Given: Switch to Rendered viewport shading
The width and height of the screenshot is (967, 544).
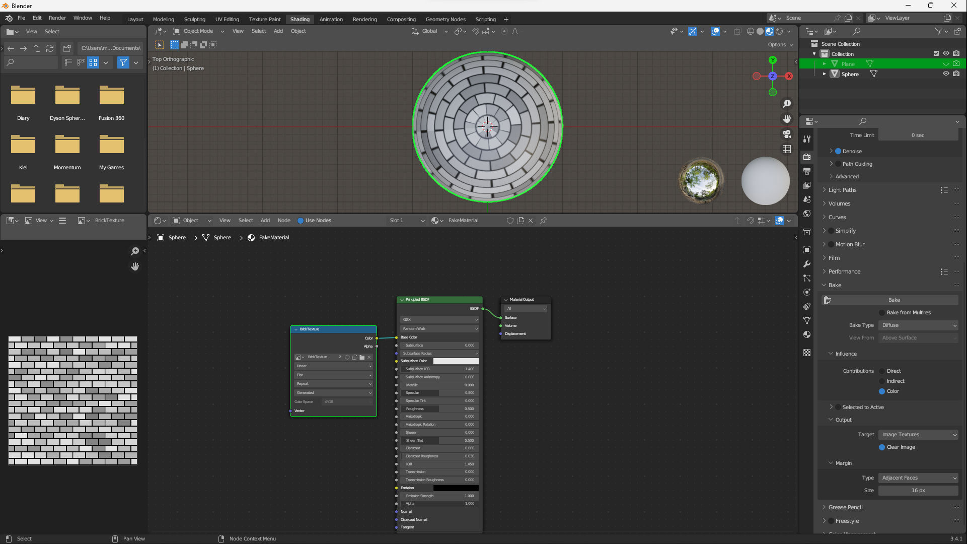Looking at the screenshot, I should pos(779,31).
